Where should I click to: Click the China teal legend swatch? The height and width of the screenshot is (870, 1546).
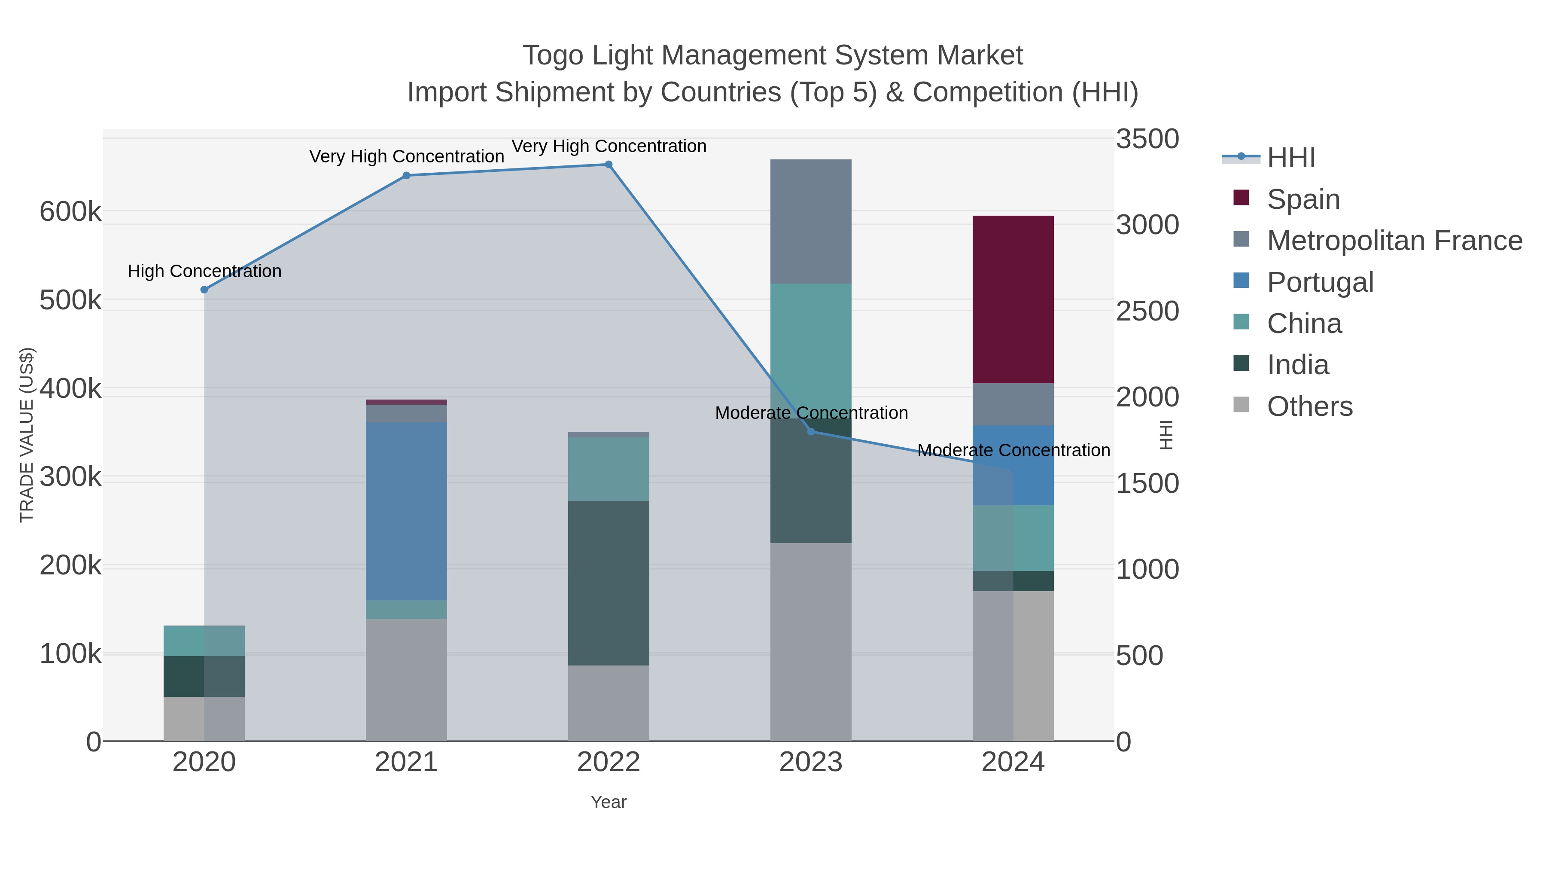[1241, 322]
